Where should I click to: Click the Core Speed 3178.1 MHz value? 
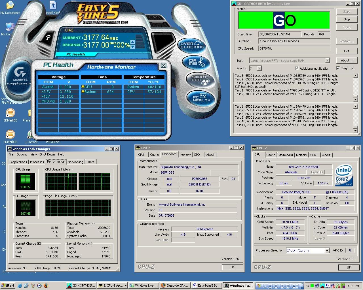click(290, 222)
